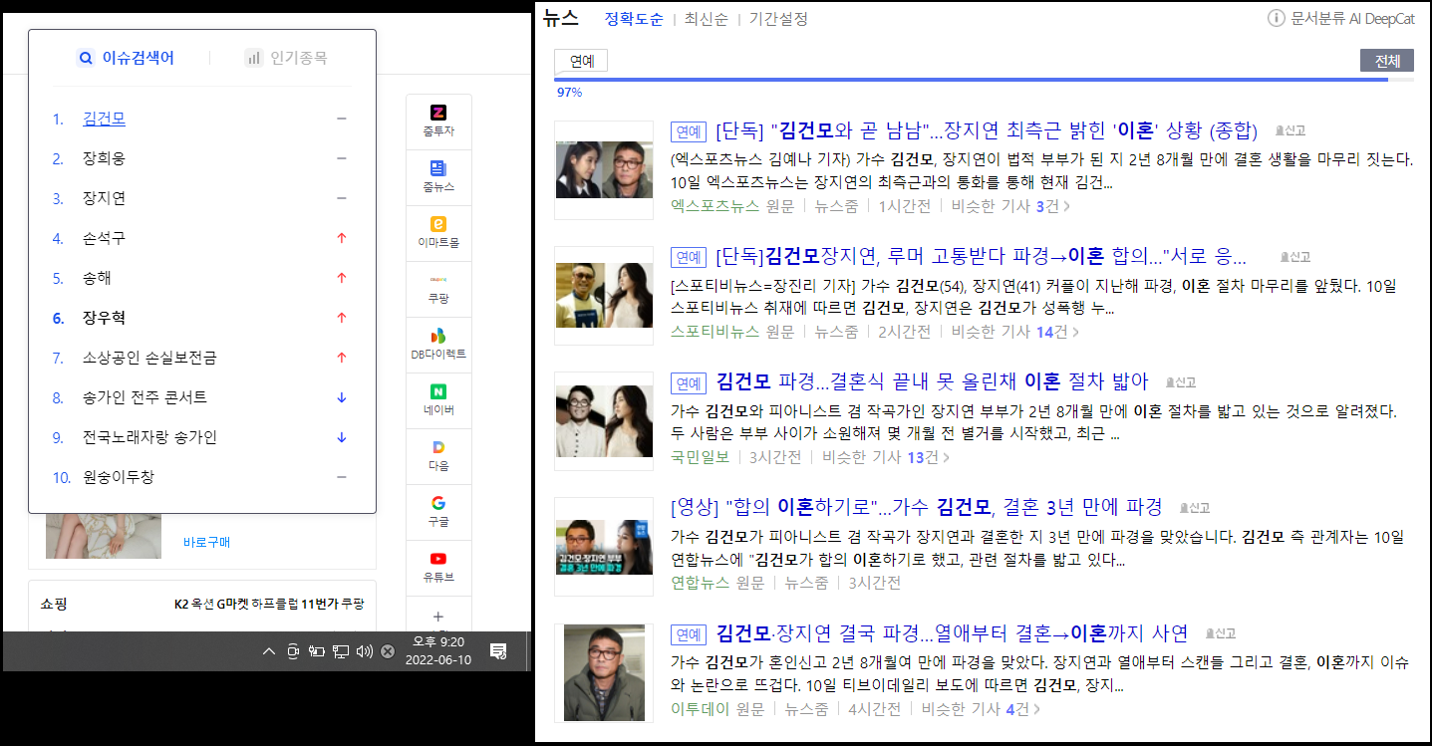The image size is (1432, 746).
Task: Click thumbnail of the 국민일보 article
Action: pyautogui.click(x=604, y=420)
